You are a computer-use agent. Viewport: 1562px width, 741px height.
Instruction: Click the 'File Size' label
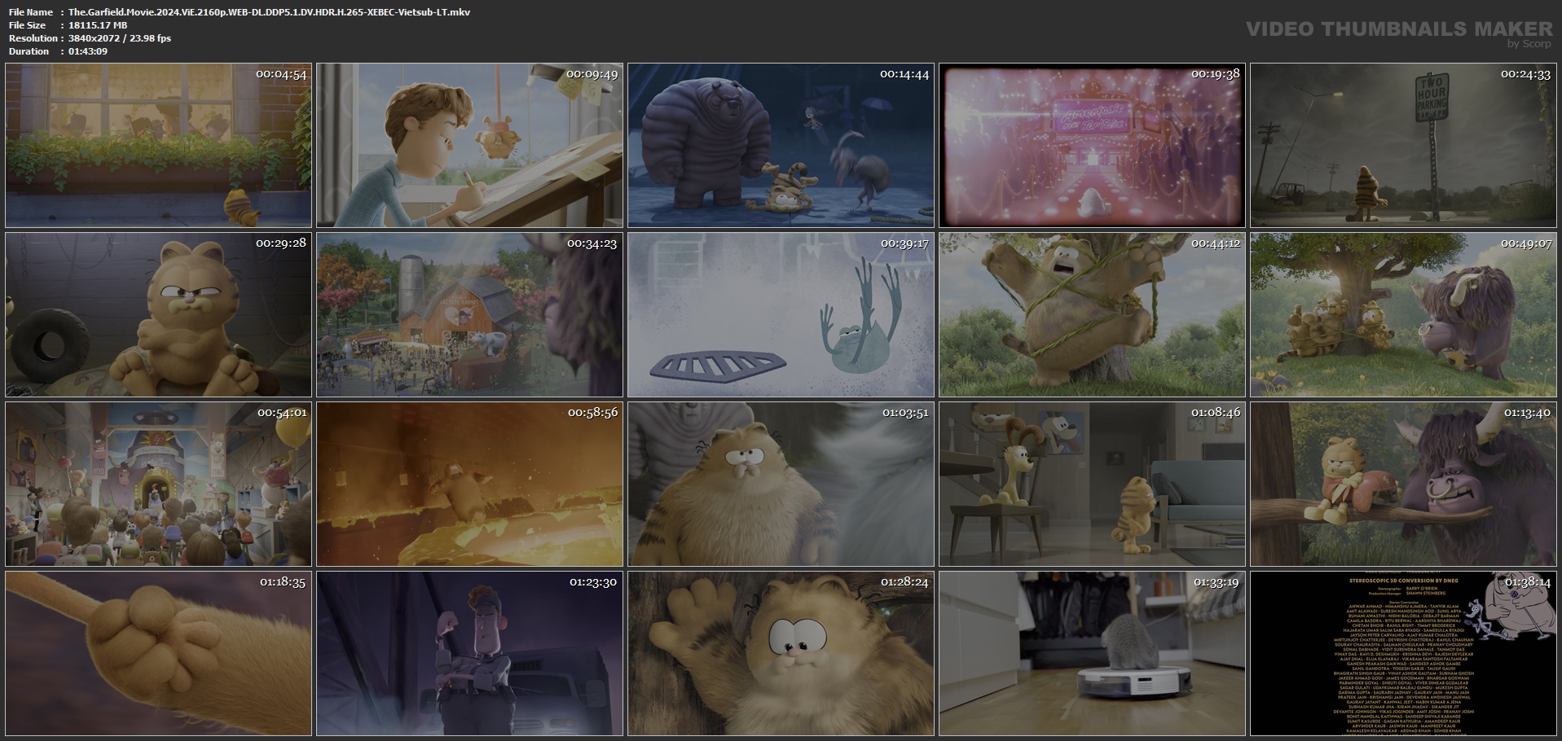click(28, 25)
